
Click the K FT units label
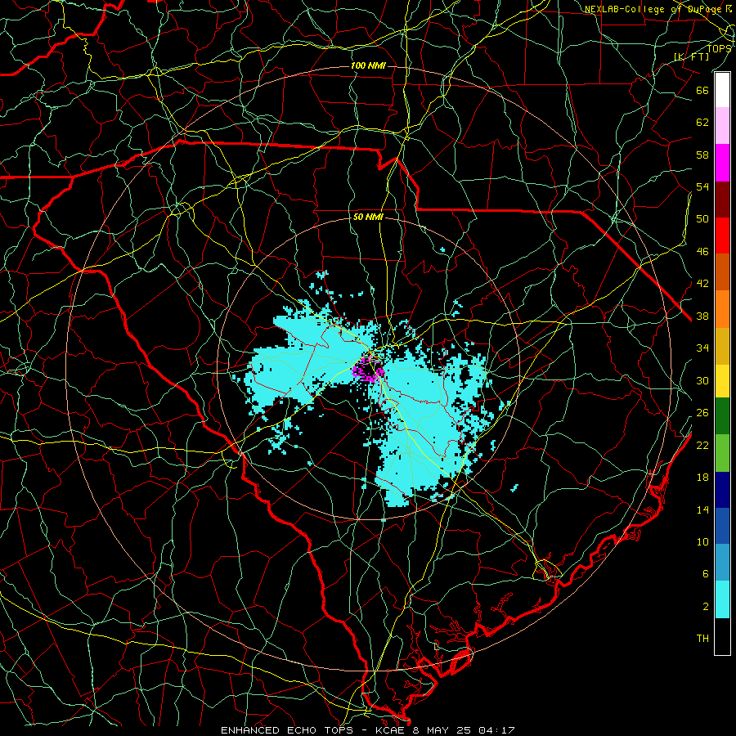click(x=692, y=56)
